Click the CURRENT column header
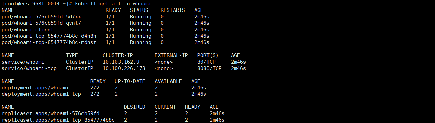This screenshot has height=123, width=435. coord(165,107)
